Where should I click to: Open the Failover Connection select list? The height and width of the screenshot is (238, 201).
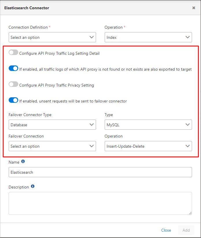tap(52, 146)
